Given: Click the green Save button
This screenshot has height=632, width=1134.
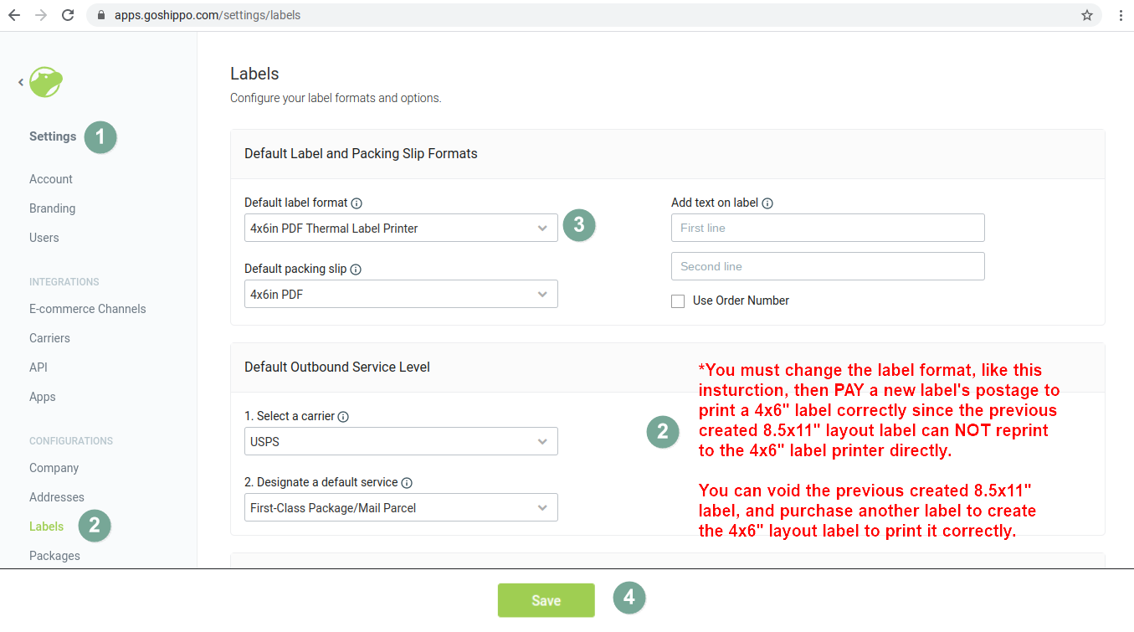Looking at the screenshot, I should click(546, 600).
